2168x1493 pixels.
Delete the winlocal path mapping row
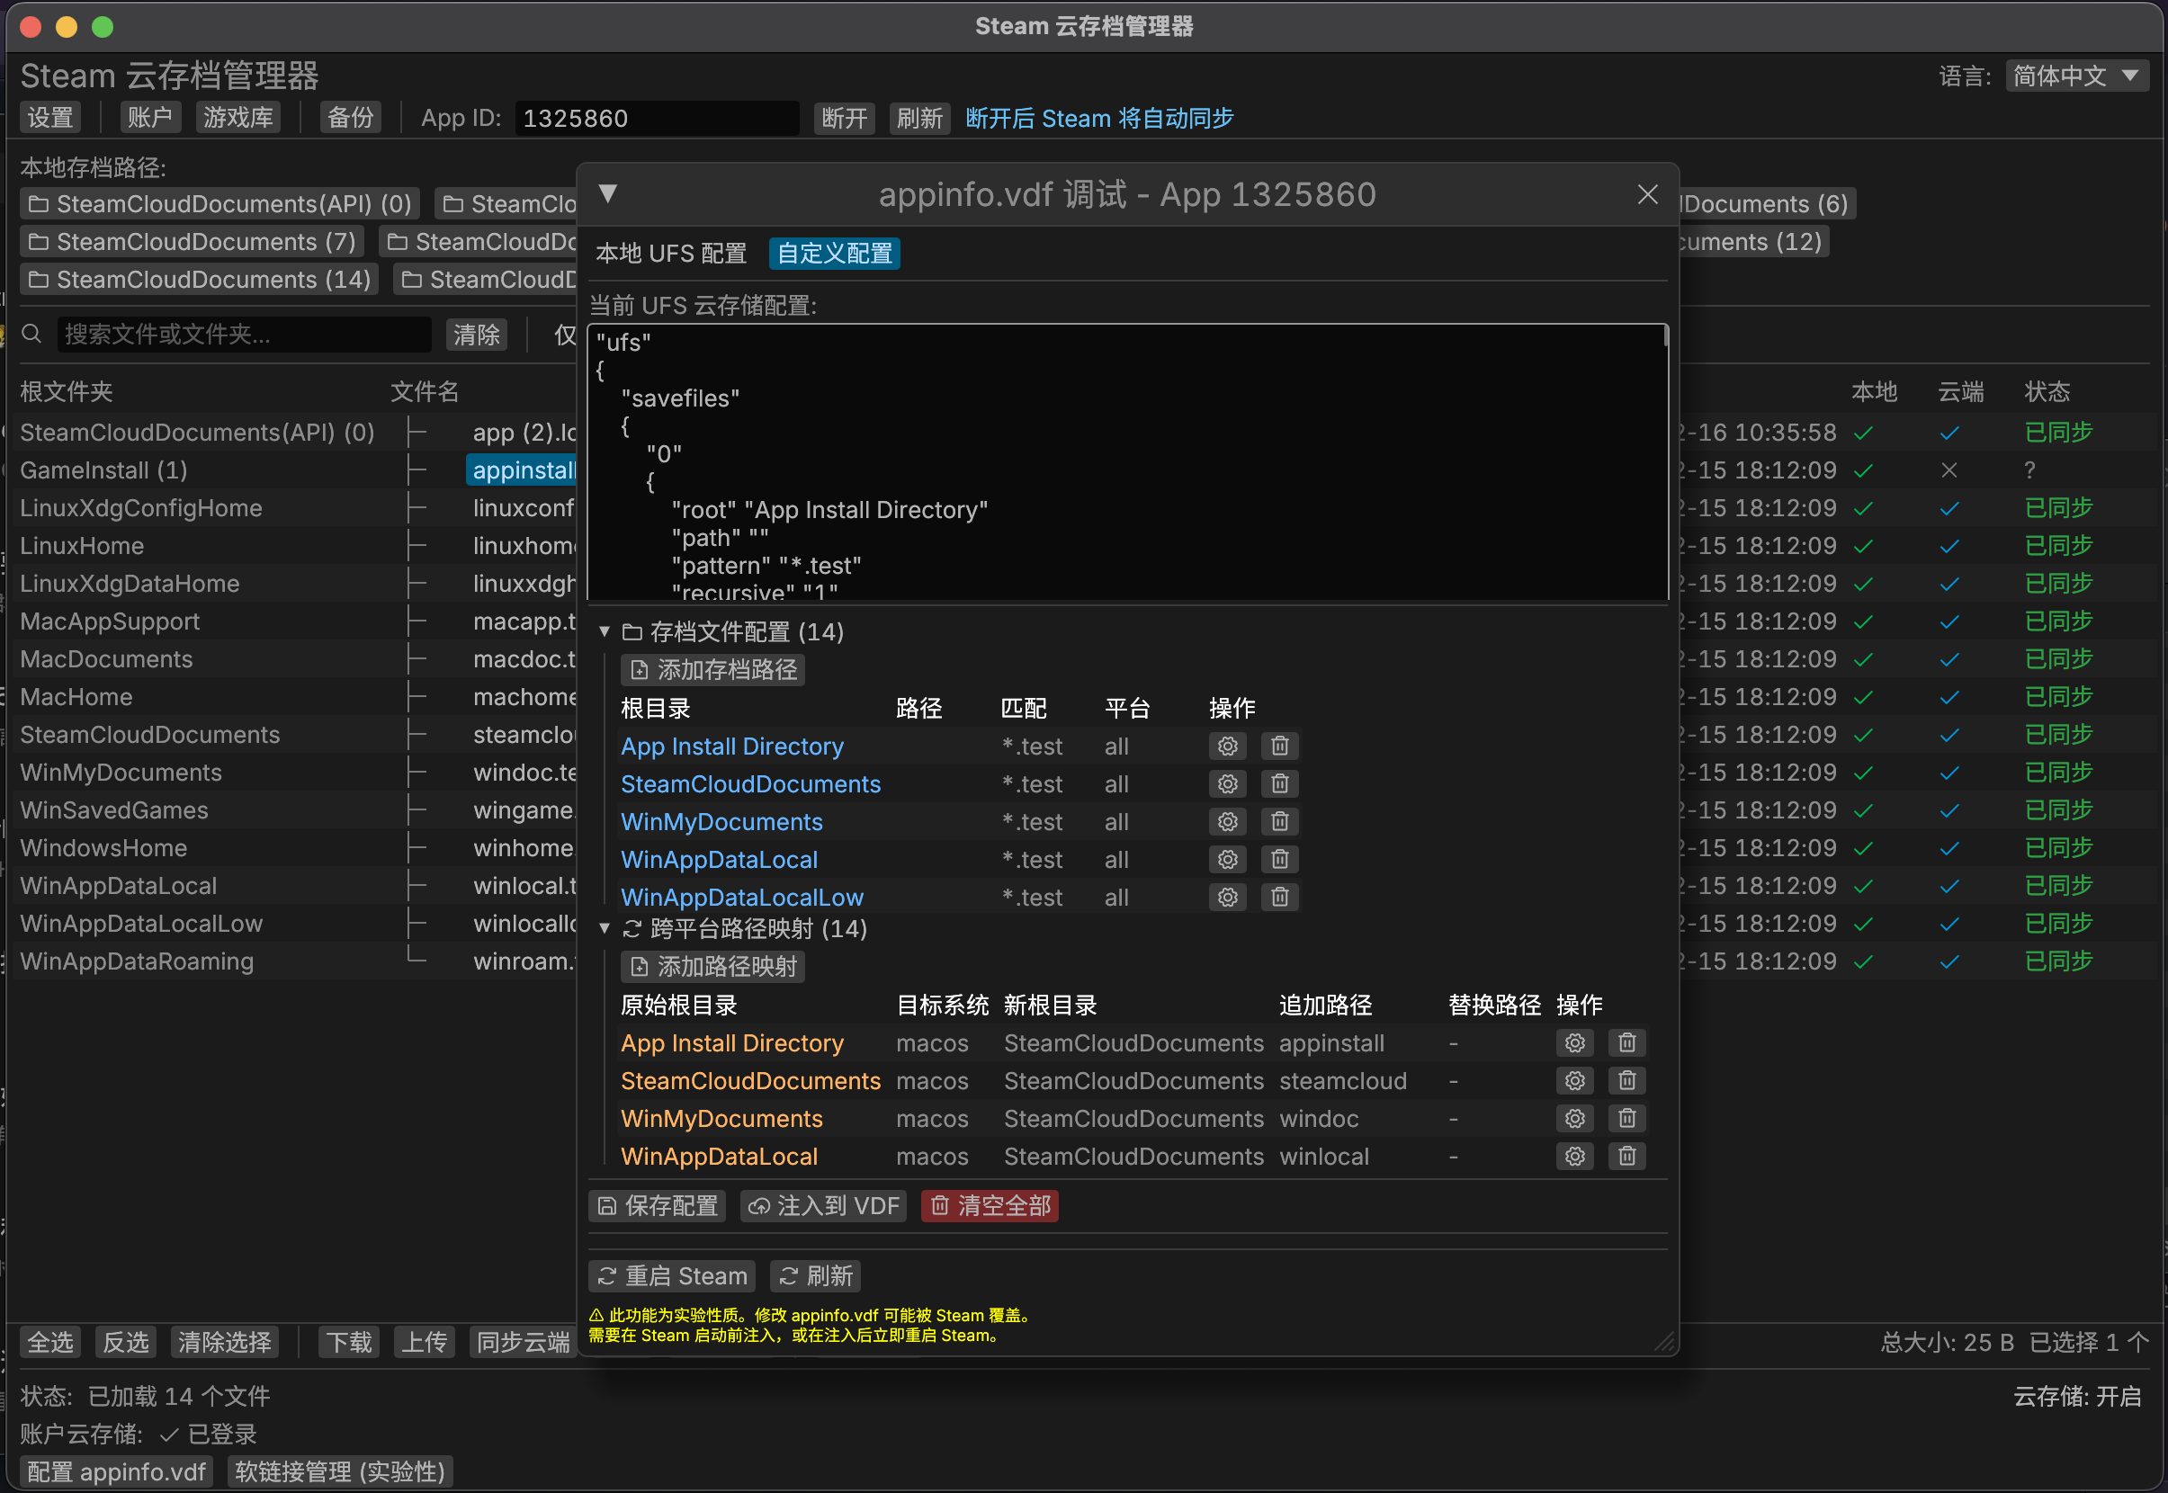1627,1157
